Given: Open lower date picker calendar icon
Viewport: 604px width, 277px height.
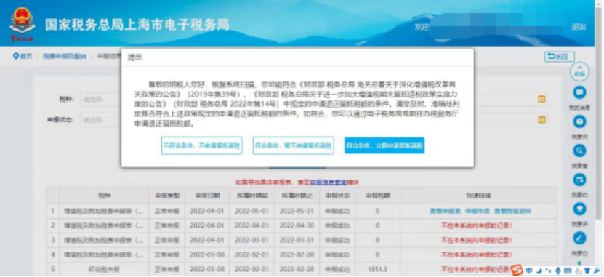Looking at the screenshot, I should 541,120.
